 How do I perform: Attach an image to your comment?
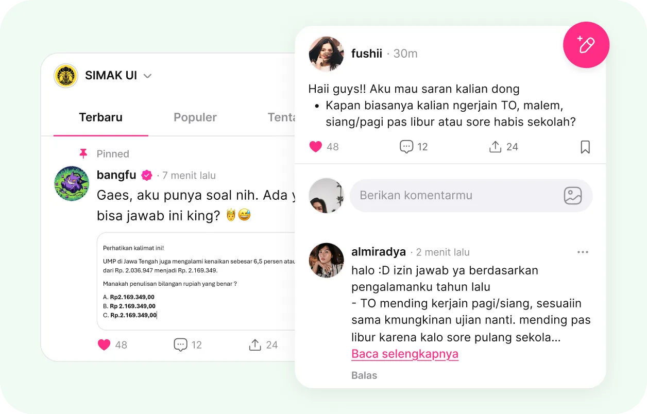[x=573, y=196]
